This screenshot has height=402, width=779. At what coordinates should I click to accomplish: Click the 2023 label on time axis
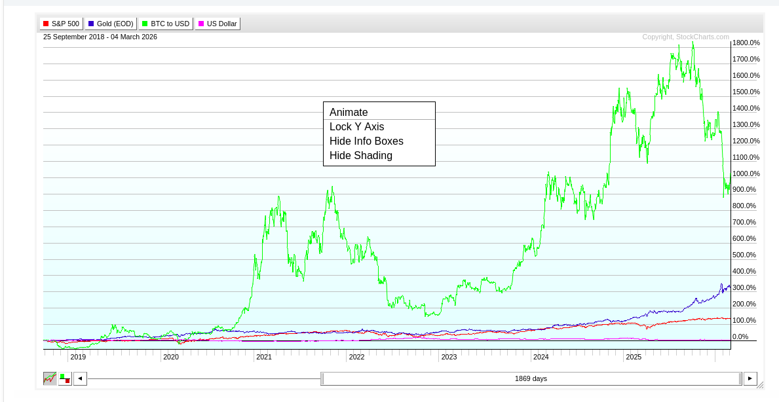[x=449, y=357]
